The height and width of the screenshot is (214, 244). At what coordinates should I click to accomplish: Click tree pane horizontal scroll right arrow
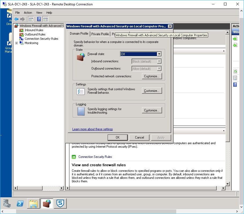tap(62, 188)
